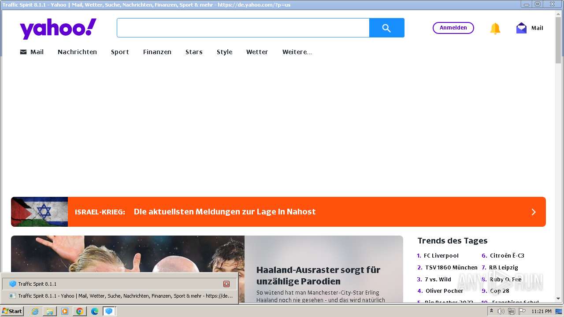Expand the Weitere... menu

pos(297,52)
